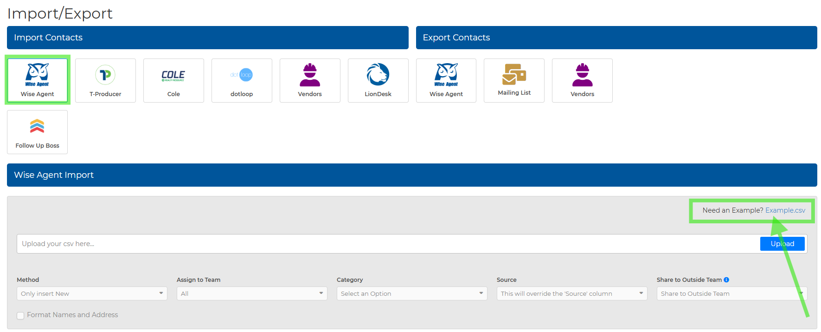Choose Mailing List export option
Viewport: 821px width, 332px height.
point(514,80)
